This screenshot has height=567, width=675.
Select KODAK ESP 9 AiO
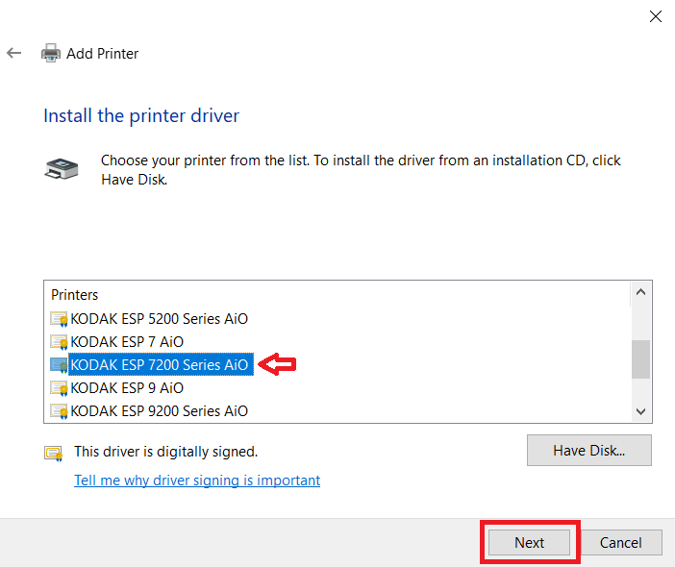point(127,388)
